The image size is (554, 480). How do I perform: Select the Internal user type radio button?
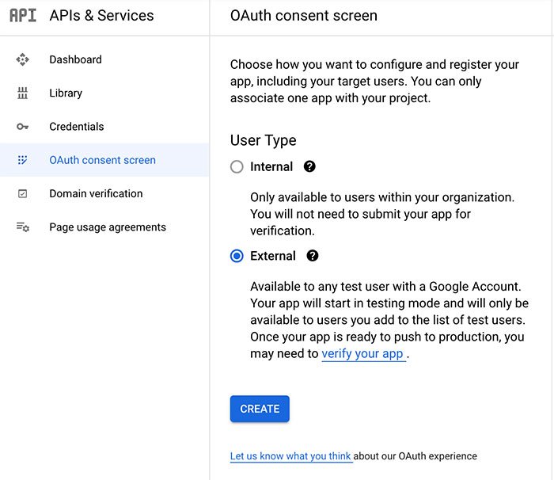pyautogui.click(x=237, y=167)
